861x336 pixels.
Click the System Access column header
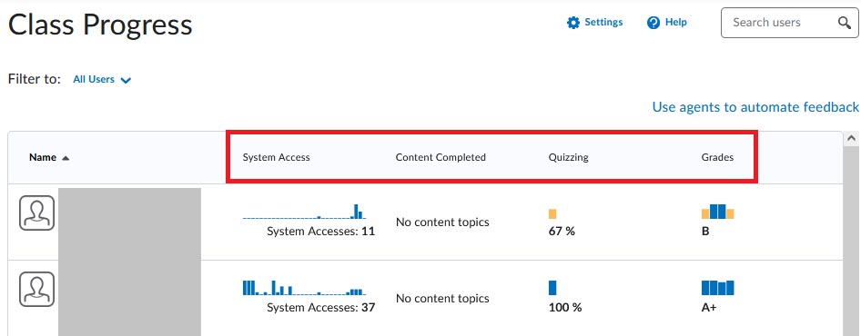click(x=276, y=157)
